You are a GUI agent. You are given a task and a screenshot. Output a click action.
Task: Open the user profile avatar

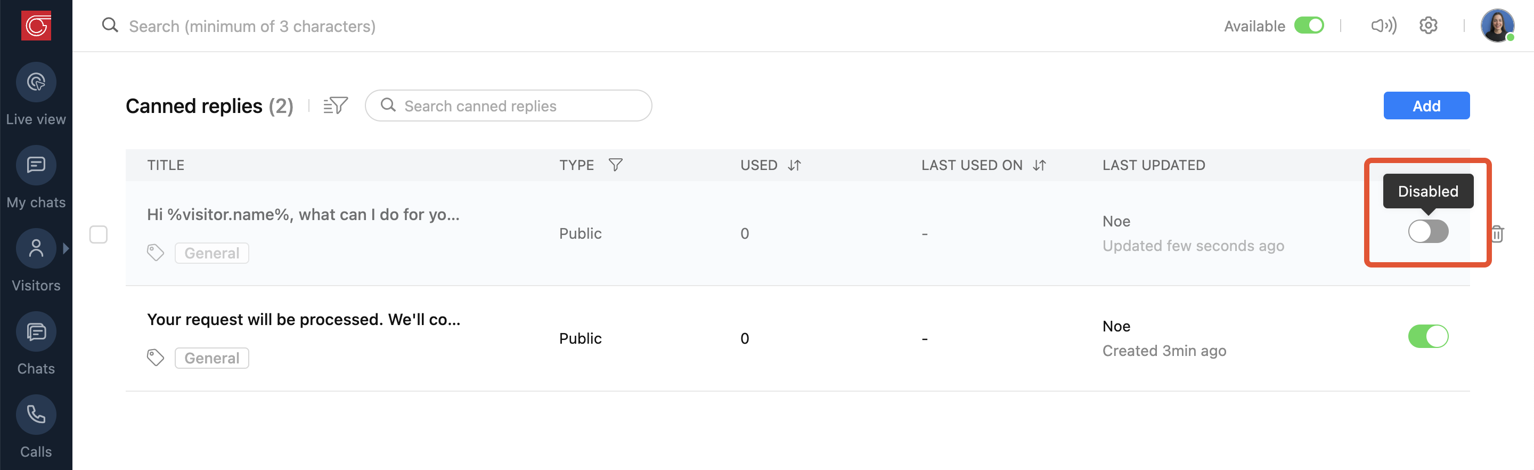pos(1497,26)
